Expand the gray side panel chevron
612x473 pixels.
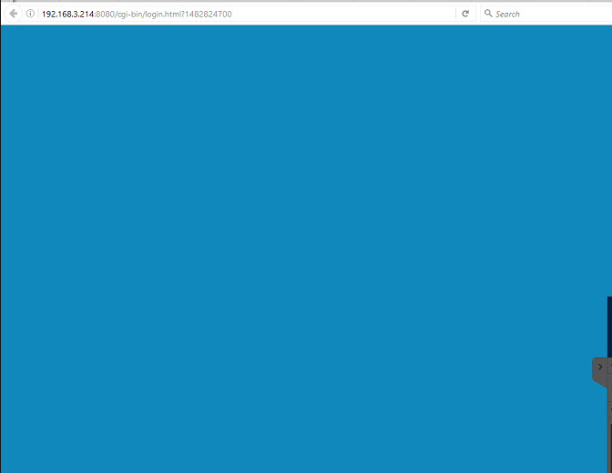[x=600, y=367]
